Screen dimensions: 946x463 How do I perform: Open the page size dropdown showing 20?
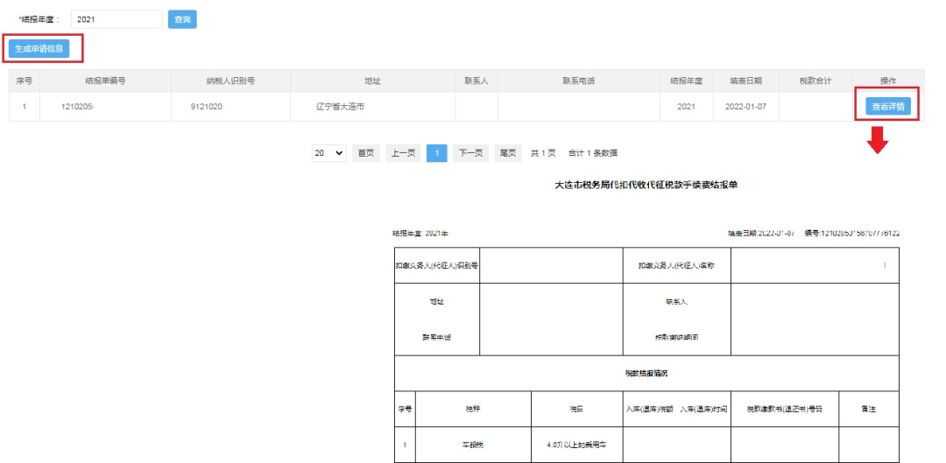tap(328, 153)
